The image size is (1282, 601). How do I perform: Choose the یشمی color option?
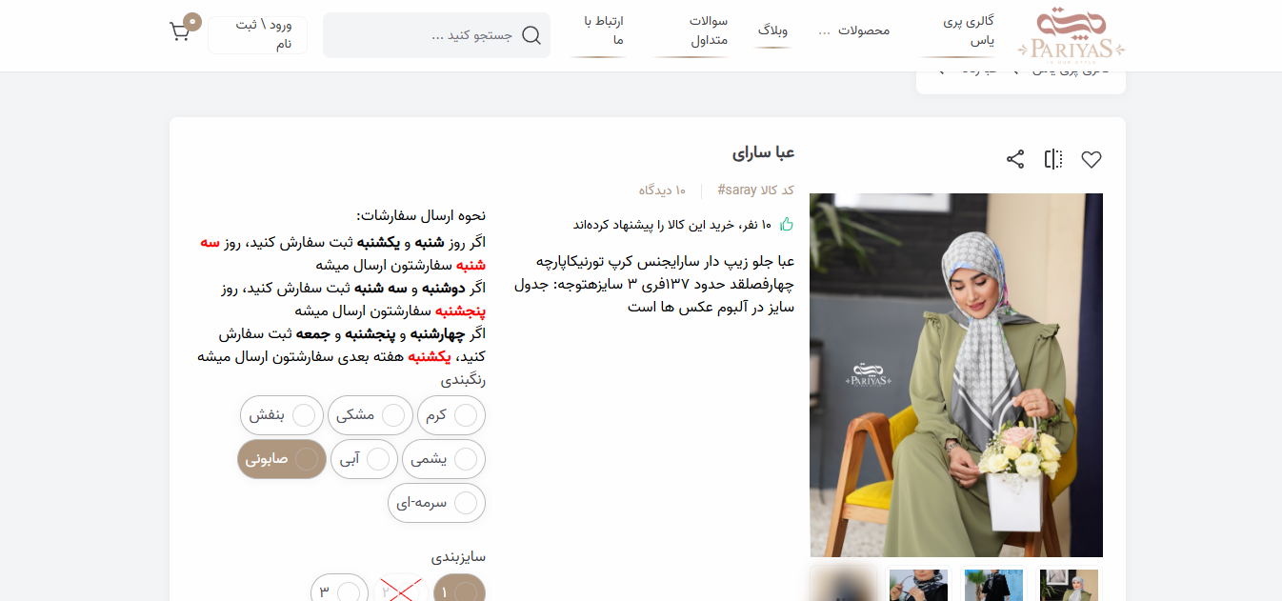[x=443, y=459]
